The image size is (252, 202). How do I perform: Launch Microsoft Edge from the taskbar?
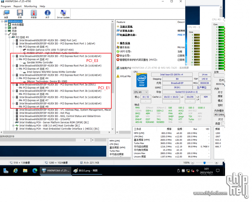[x=35, y=171]
